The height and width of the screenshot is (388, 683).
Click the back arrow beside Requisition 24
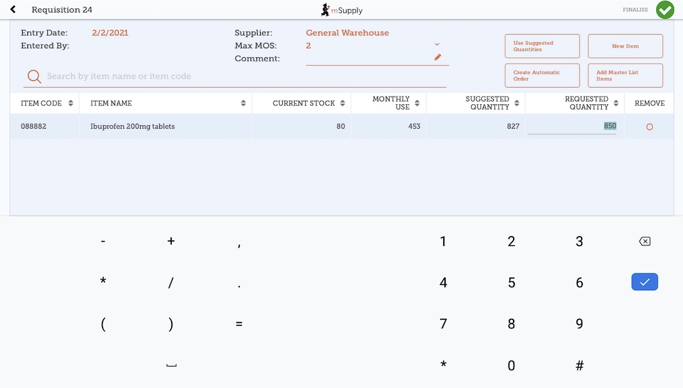[x=13, y=10]
